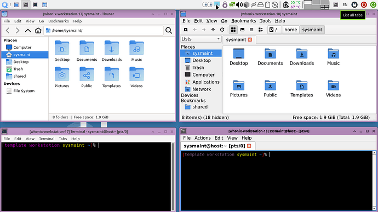Select Network in right file manager Places
Screen dimensions: 378x212
pos(201,89)
